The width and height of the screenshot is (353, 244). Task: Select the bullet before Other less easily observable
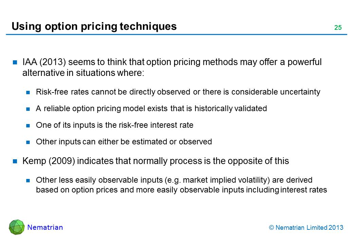pos(29,180)
